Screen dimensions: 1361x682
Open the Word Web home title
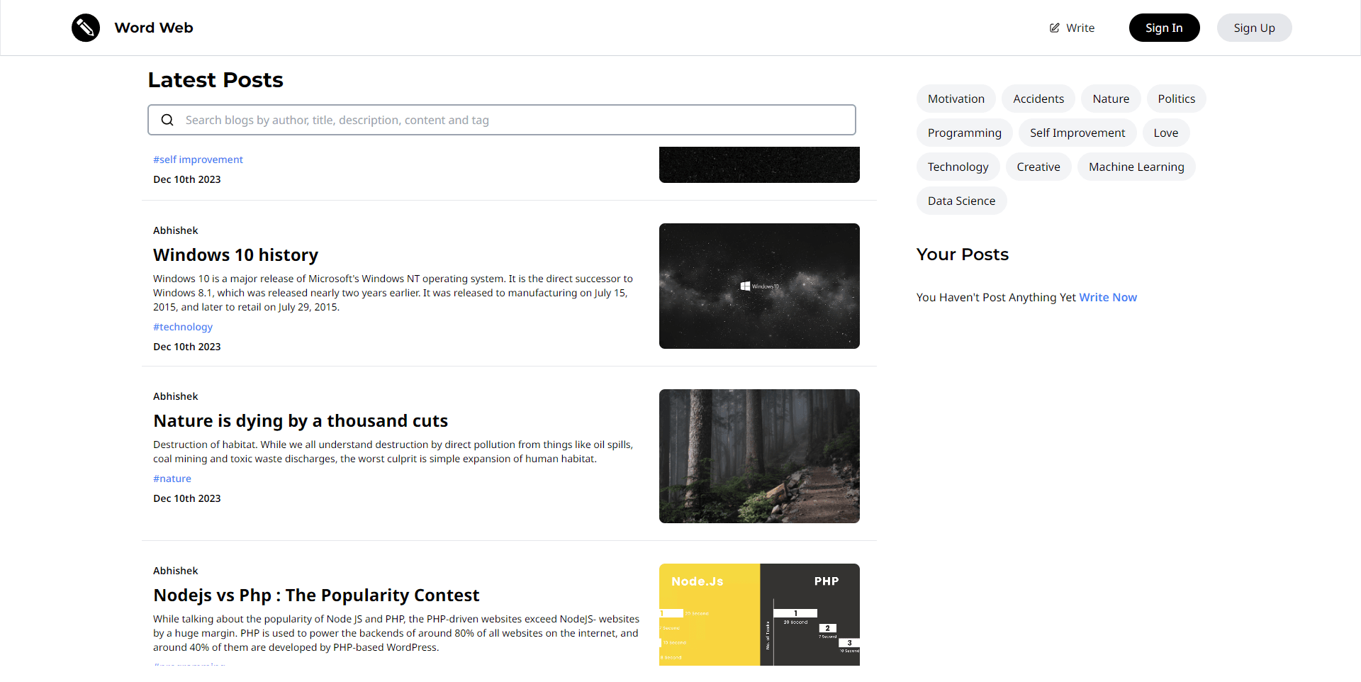click(154, 28)
